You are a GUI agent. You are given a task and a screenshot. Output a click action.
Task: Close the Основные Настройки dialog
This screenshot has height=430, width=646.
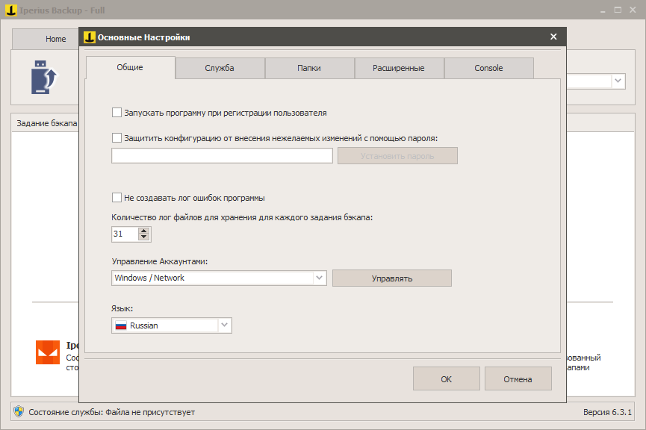click(553, 37)
